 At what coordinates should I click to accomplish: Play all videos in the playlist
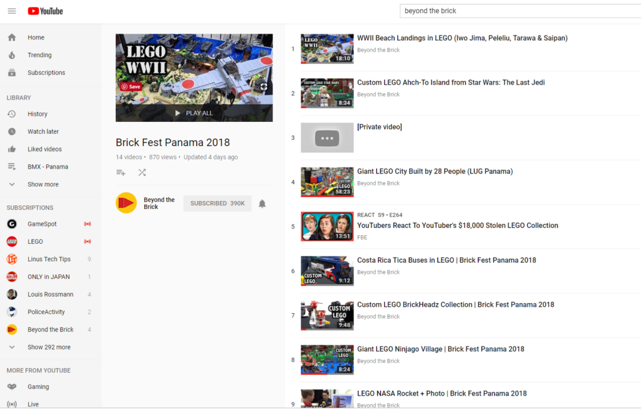tap(194, 113)
